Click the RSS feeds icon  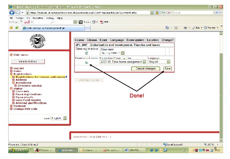pyautogui.click(x=176, y=28)
